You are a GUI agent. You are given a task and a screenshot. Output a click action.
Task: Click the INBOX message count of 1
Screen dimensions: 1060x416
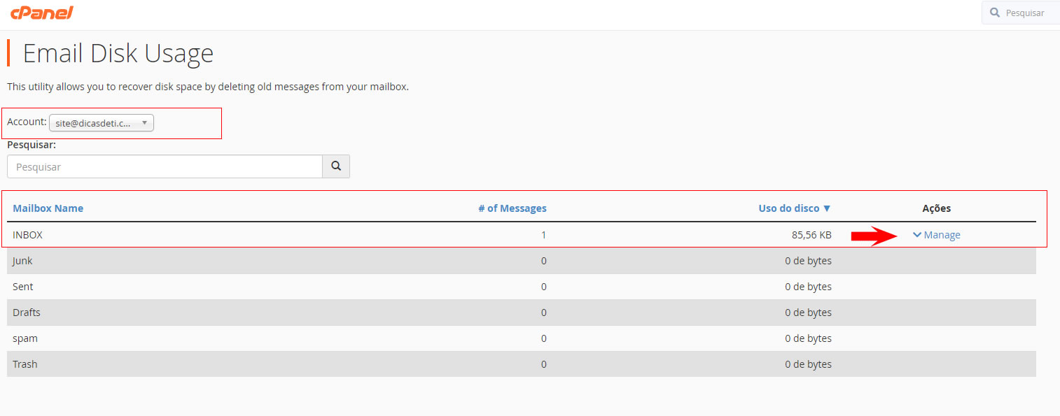[543, 235]
